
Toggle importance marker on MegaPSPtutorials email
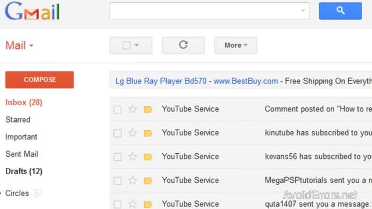coord(148,181)
